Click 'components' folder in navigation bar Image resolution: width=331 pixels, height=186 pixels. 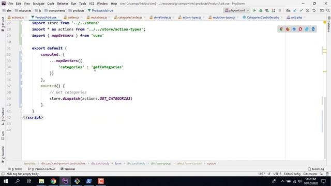(x=55, y=10)
